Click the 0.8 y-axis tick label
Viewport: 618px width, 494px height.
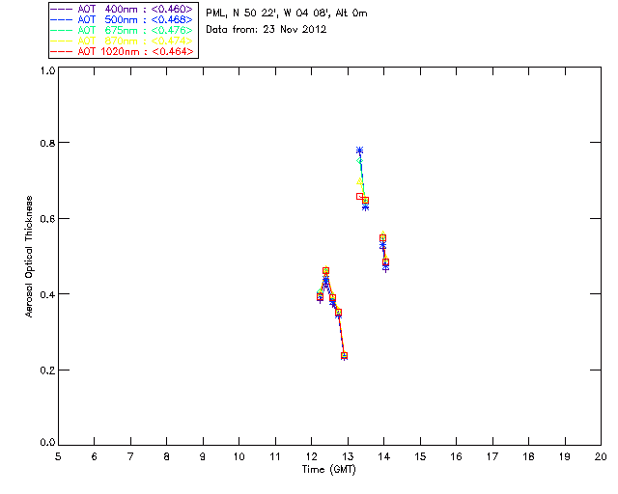click(x=47, y=143)
